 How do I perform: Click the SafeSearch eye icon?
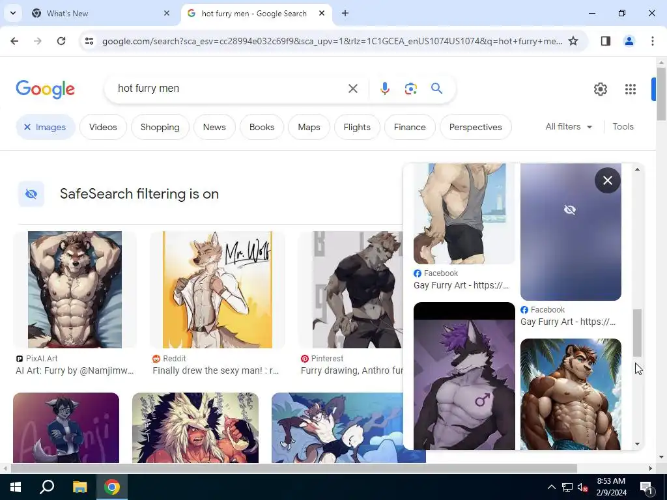point(31,194)
